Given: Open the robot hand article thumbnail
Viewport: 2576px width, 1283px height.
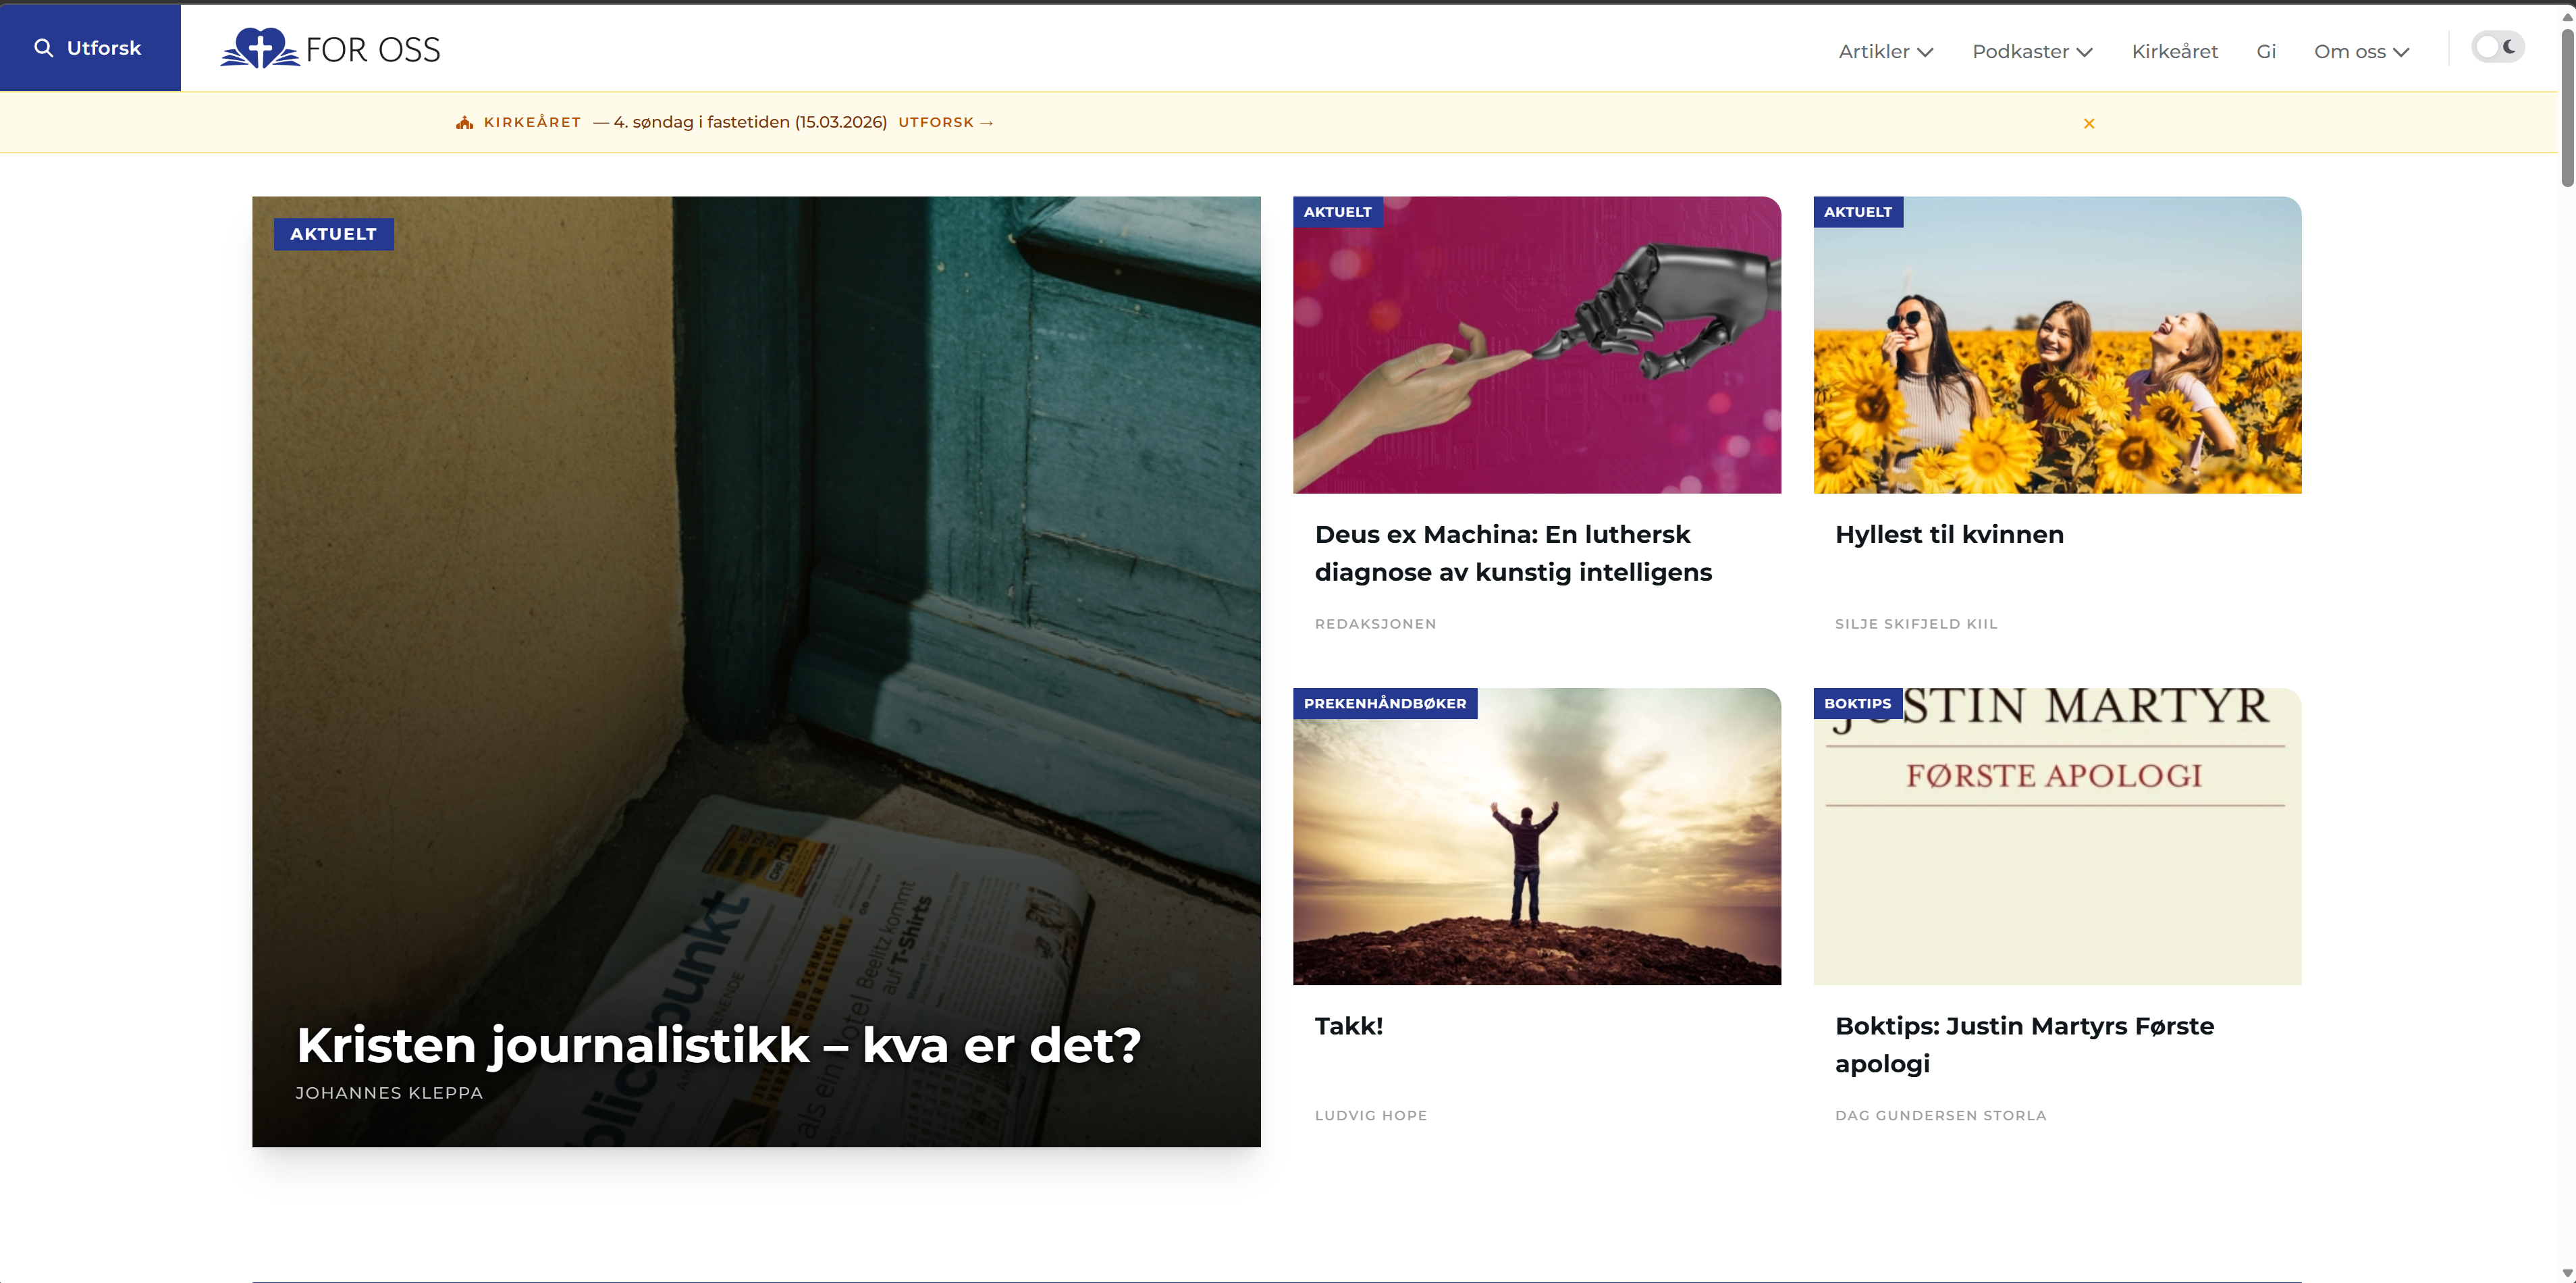Looking at the screenshot, I should click(x=1536, y=344).
